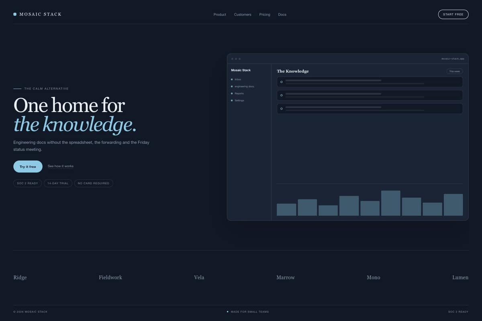
Task: Select Inbox in the mockup sidebar
Action: pyautogui.click(x=238, y=79)
